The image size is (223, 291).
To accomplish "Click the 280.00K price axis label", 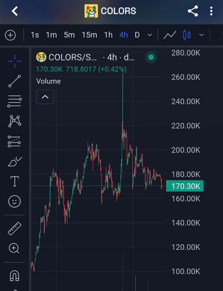I will [x=186, y=53].
